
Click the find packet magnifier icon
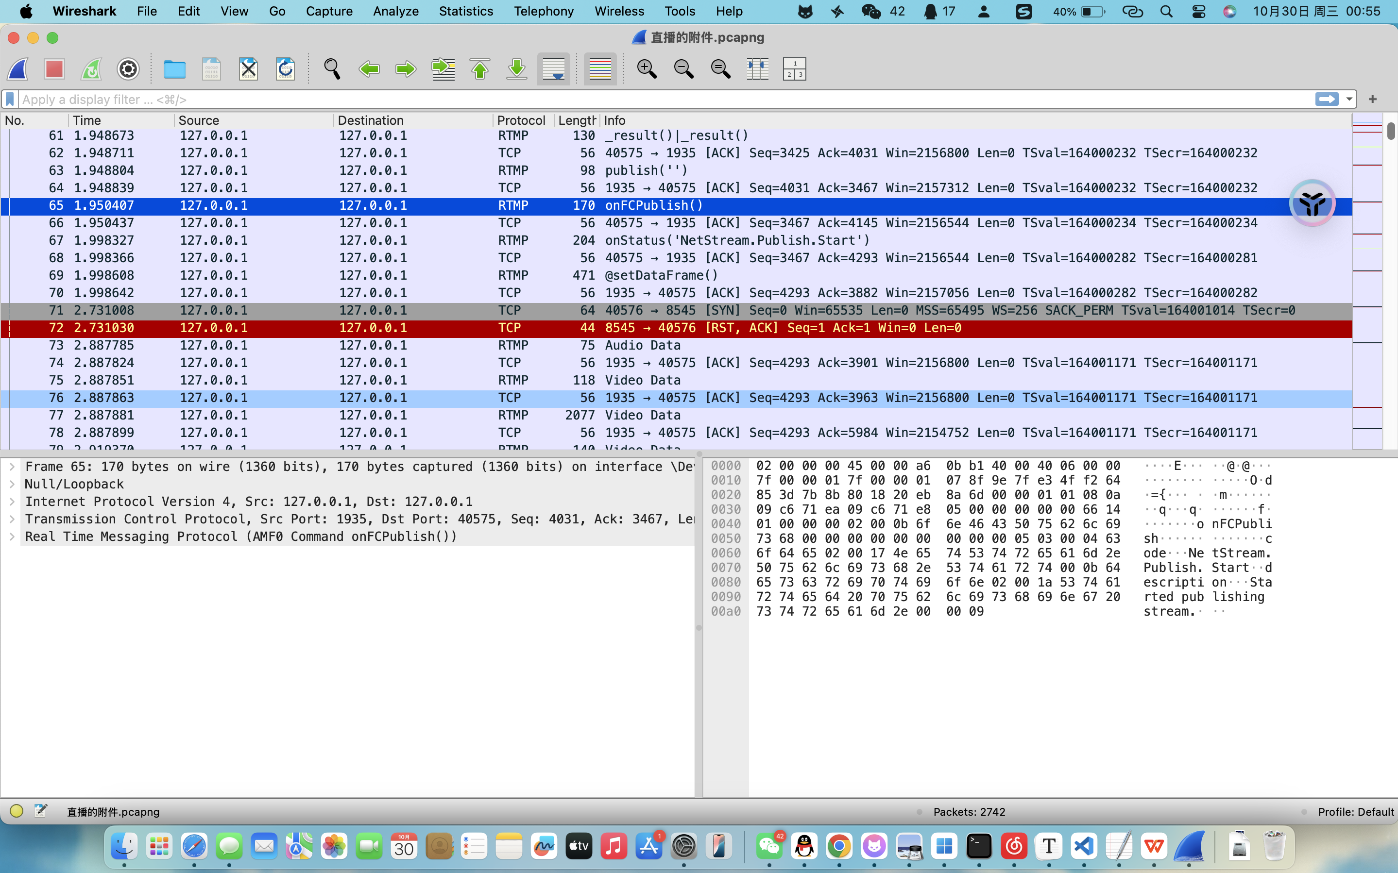331,69
